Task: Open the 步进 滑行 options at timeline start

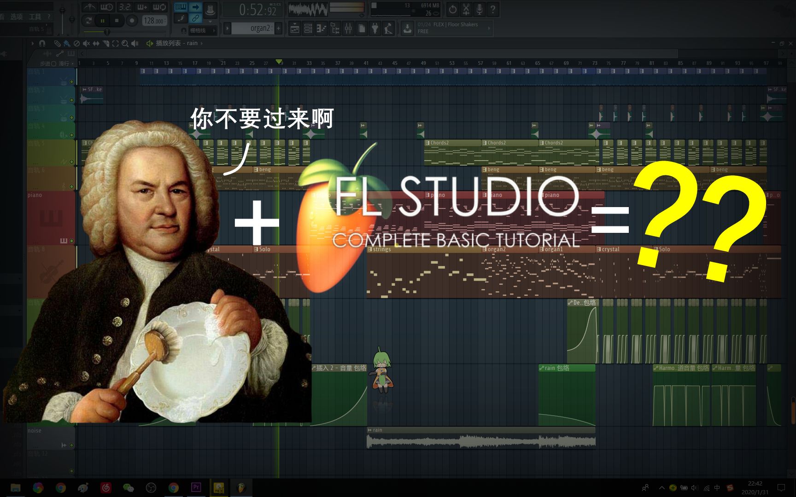Action: pyautogui.click(x=58, y=64)
